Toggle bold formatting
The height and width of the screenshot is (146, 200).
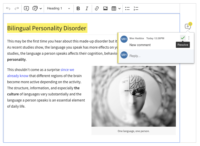[x=78, y=8]
